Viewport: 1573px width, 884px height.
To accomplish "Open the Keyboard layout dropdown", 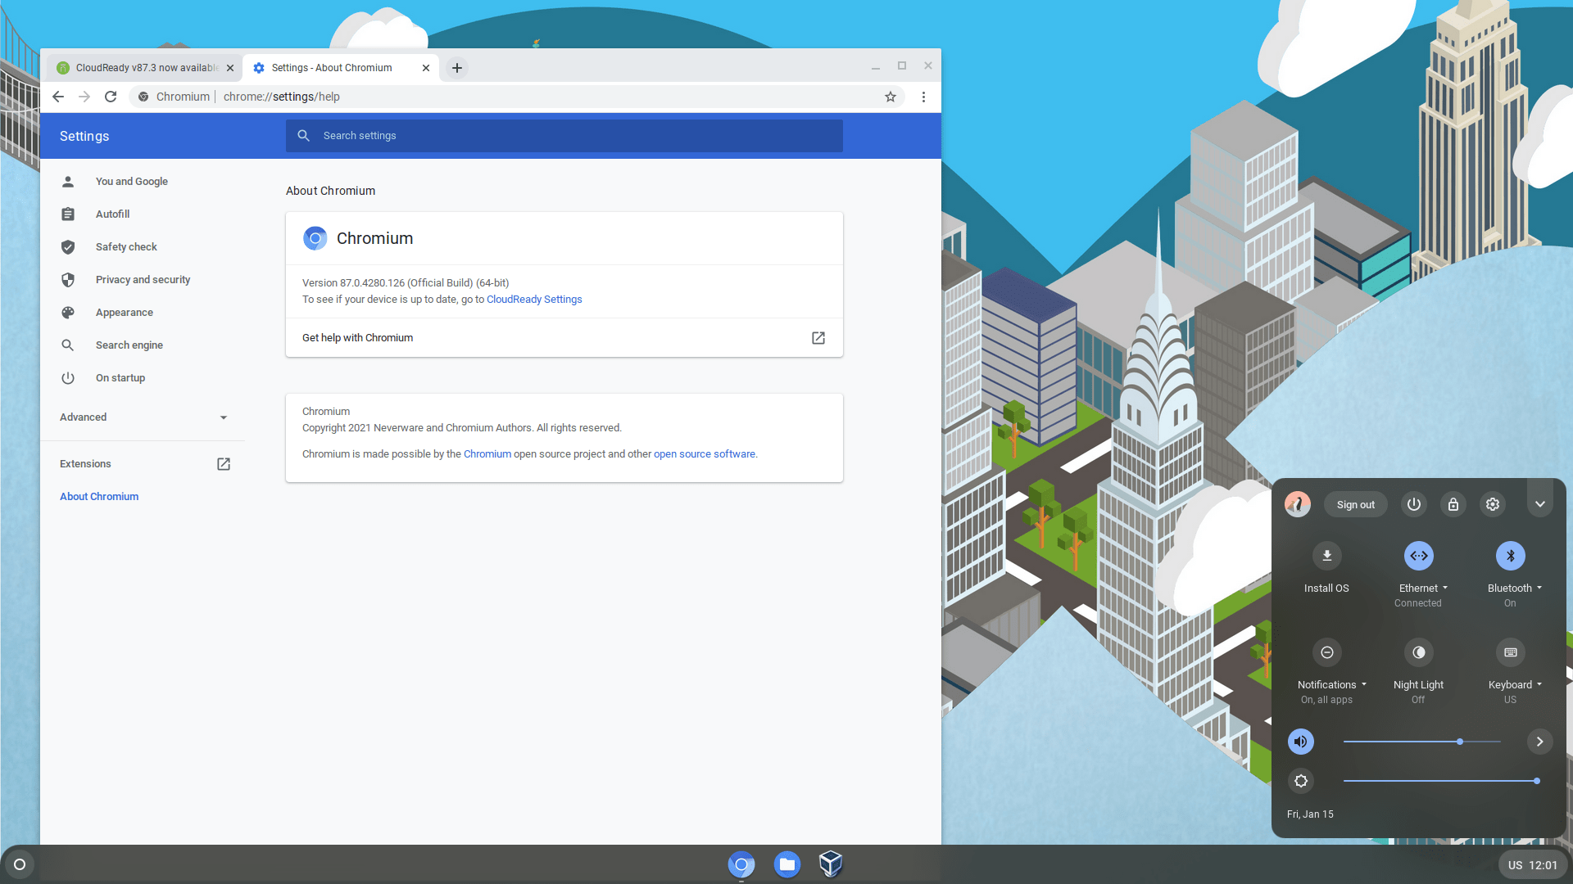I will tap(1515, 685).
